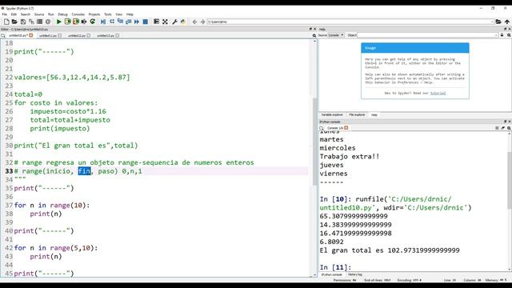The height and width of the screenshot is (288, 512).
Task: Re-run the last script icon
Action: pos(93,22)
